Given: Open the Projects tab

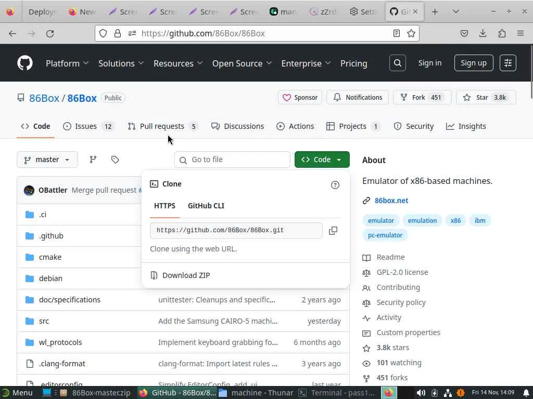Looking at the screenshot, I should coord(353,126).
